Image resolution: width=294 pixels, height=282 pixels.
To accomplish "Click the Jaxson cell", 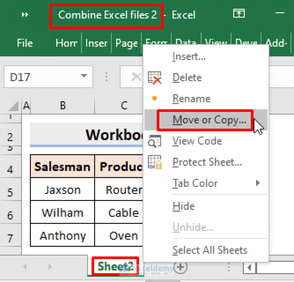I will click(62, 189).
